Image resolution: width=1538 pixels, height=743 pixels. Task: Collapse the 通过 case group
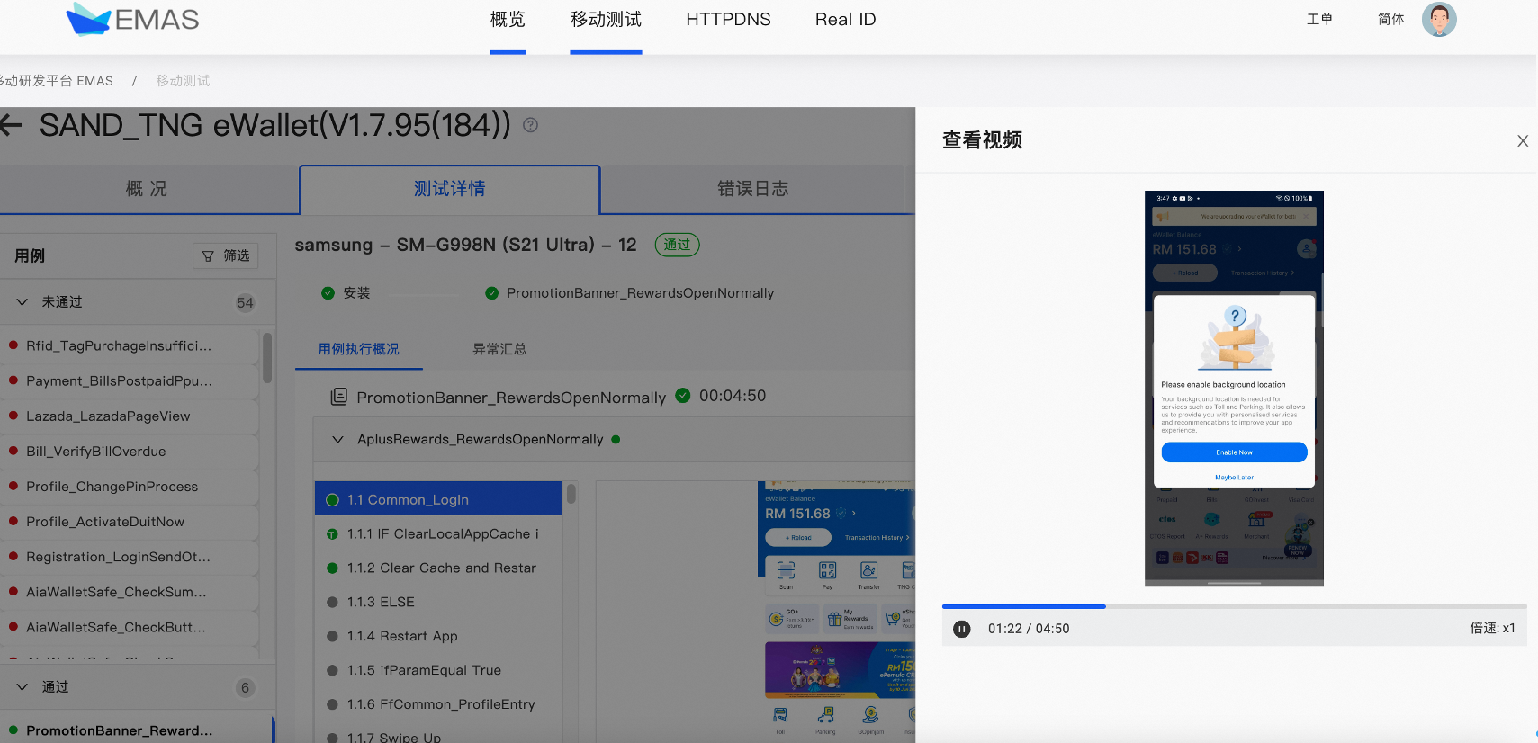click(22, 687)
